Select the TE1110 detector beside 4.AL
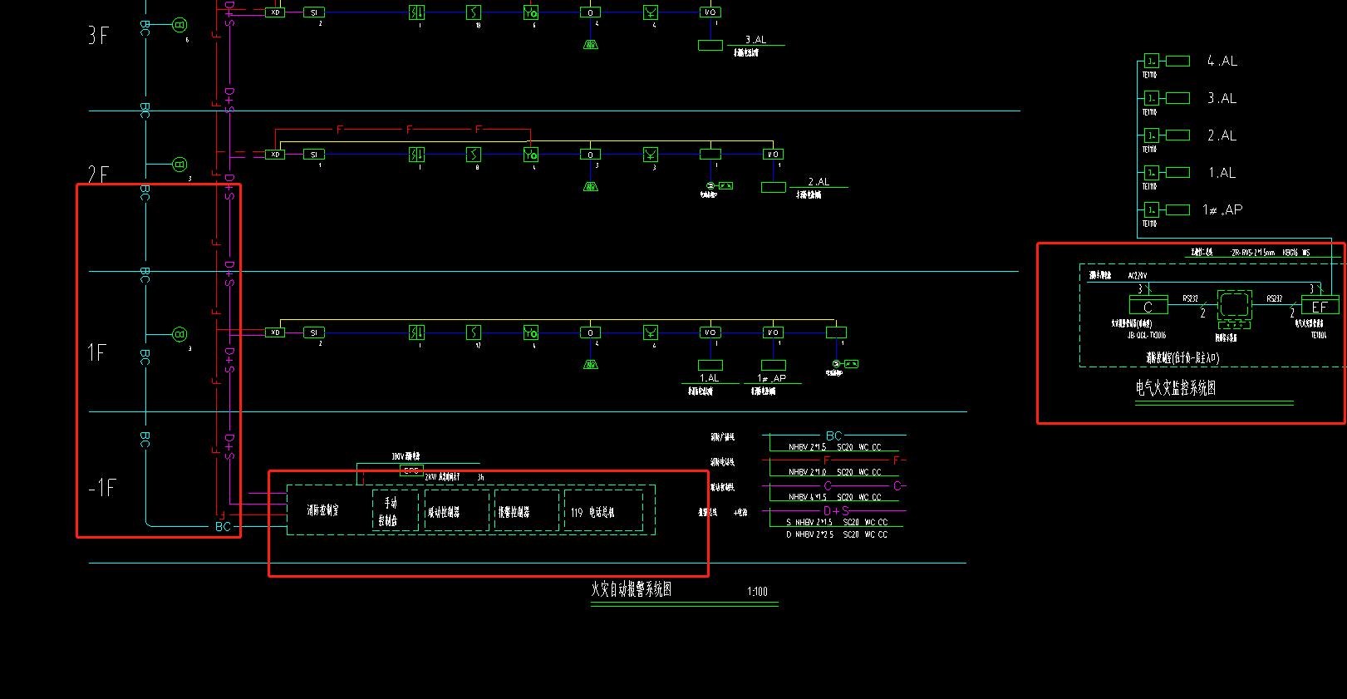Screen dimensions: 1347x699 1152,61
